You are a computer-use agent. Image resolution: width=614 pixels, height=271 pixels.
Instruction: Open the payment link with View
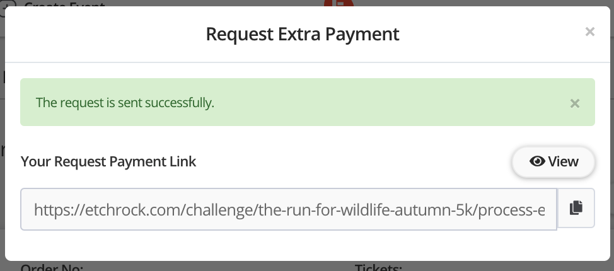553,162
